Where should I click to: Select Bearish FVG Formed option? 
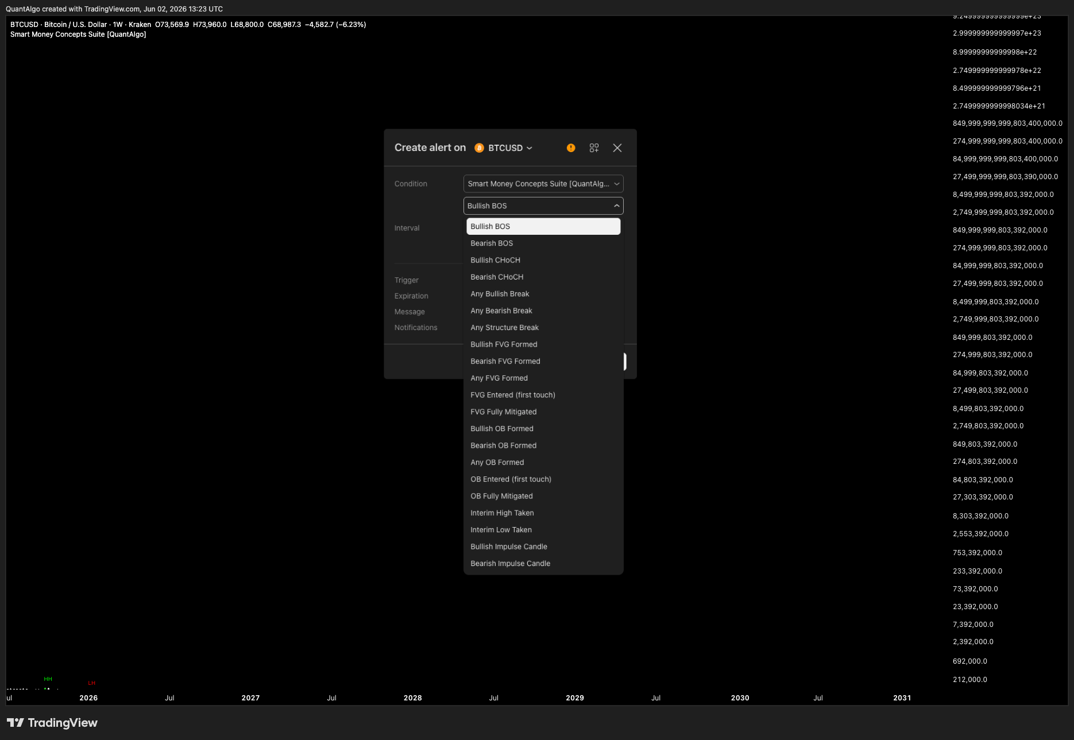543,361
